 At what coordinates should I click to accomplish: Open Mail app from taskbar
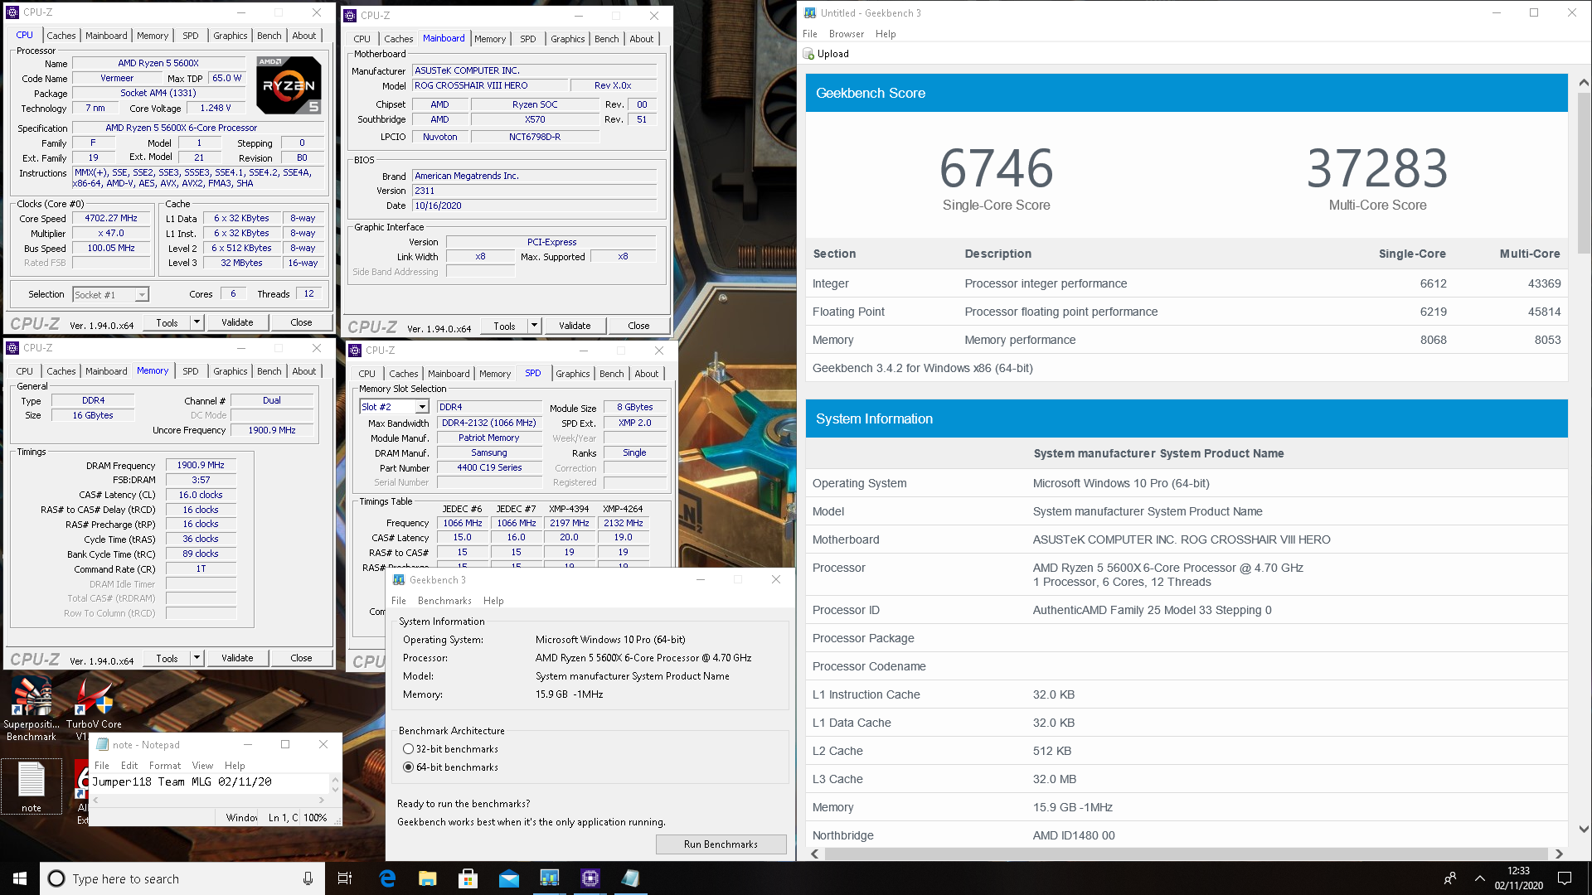[509, 878]
